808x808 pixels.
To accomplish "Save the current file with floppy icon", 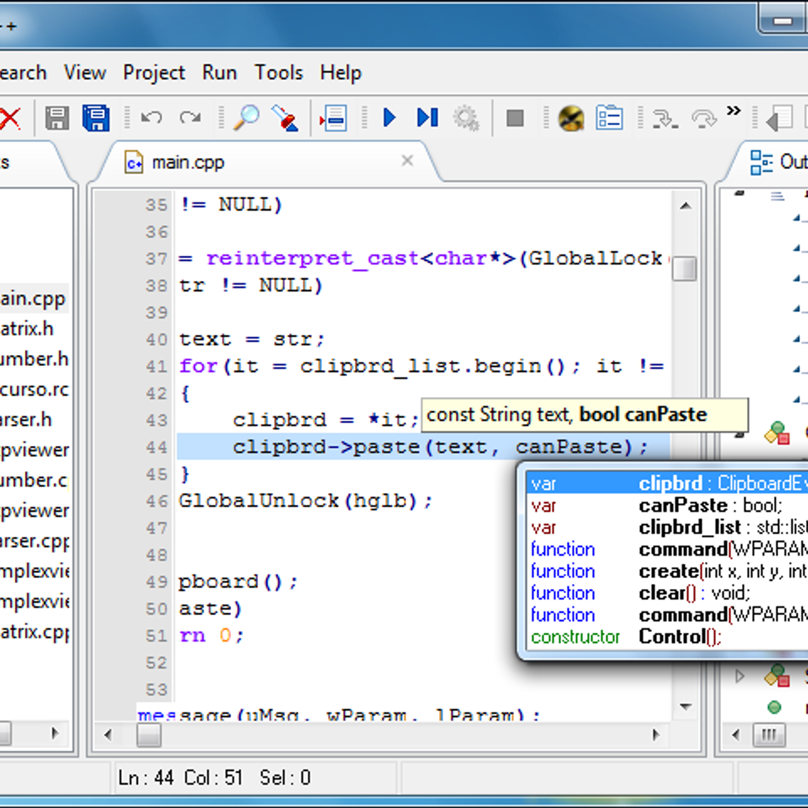I will click(x=57, y=119).
